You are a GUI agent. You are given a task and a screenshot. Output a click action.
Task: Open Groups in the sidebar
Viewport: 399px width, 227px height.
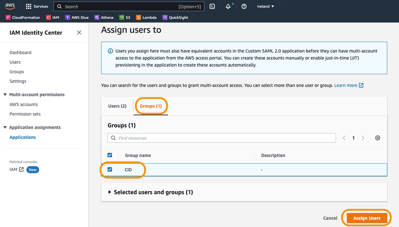(x=17, y=72)
